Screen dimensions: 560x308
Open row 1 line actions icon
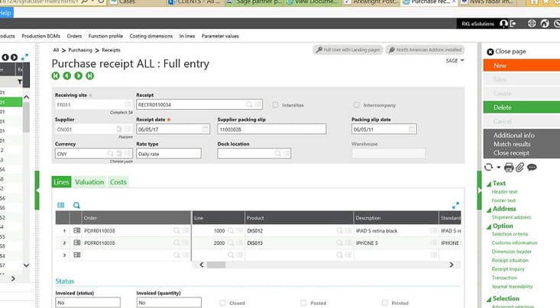tap(76, 231)
